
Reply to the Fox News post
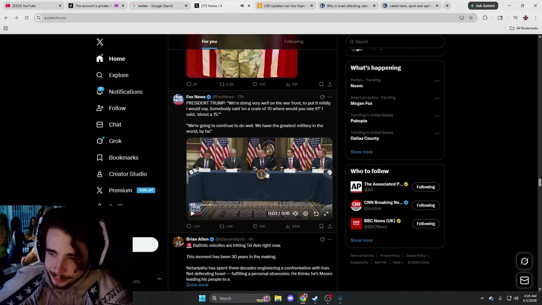[x=193, y=226]
